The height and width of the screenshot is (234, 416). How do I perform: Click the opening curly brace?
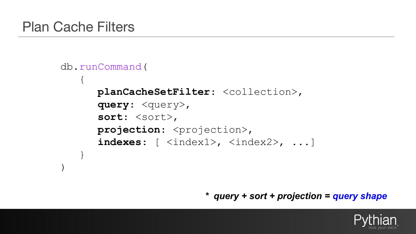click(82, 79)
